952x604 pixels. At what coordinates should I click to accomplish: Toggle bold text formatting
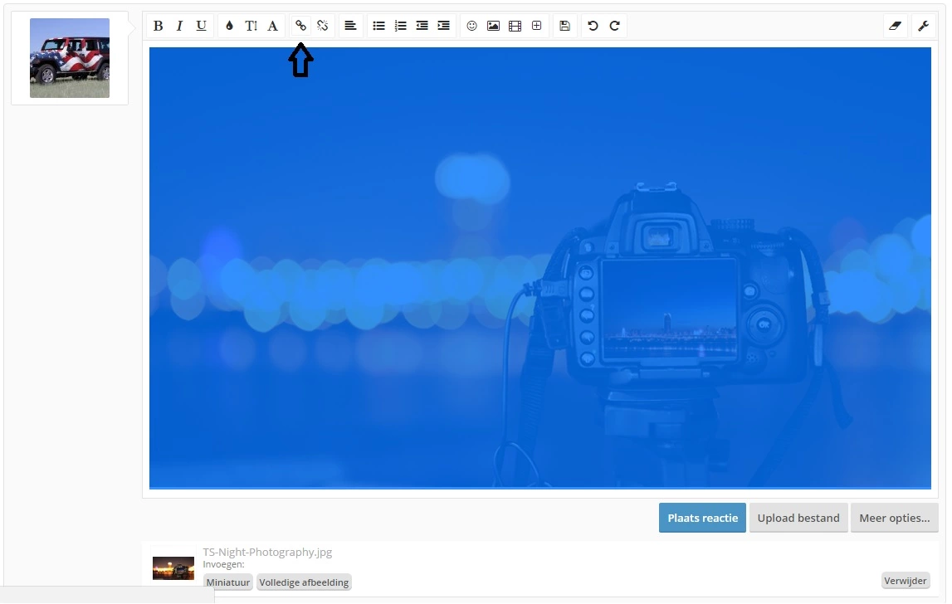(x=158, y=26)
